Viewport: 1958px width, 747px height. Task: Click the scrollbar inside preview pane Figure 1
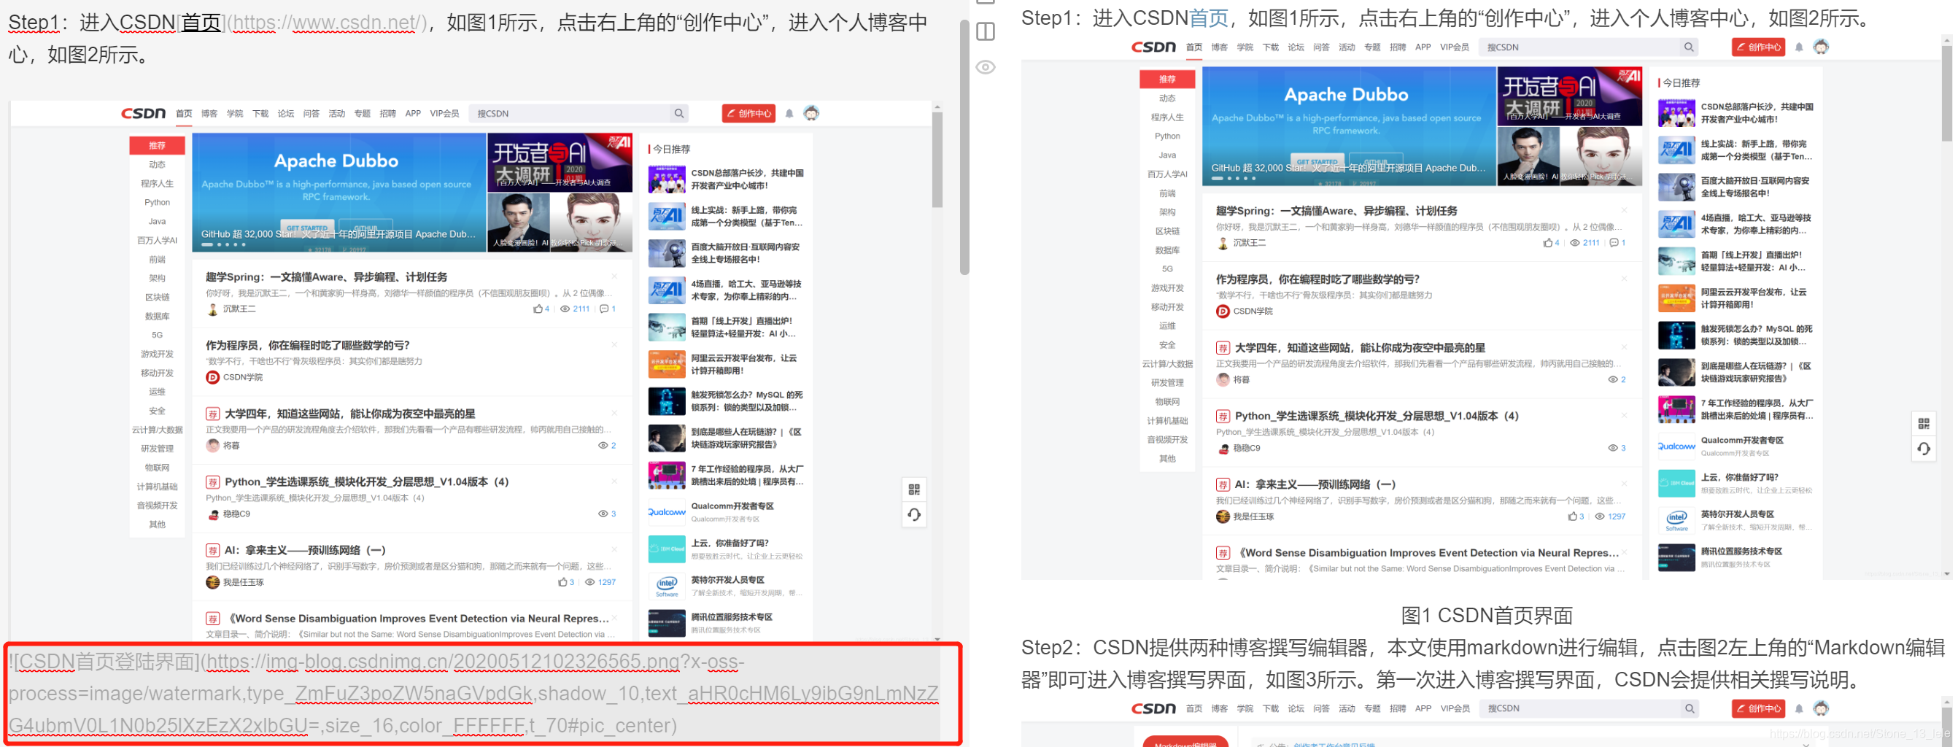[1946, 93]
